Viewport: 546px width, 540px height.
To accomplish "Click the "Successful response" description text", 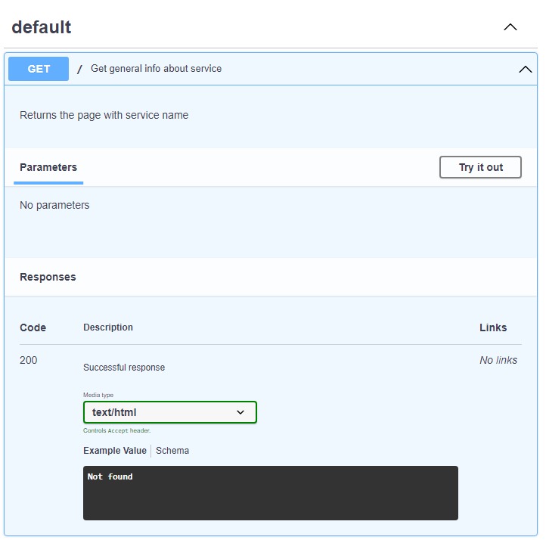I will [124, 368].
